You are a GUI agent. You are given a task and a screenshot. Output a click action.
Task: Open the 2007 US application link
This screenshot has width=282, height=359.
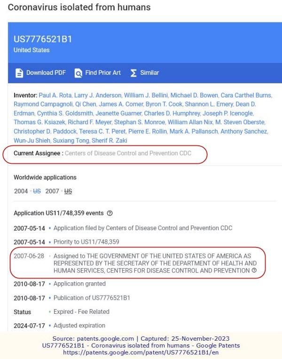click(68, 191)
